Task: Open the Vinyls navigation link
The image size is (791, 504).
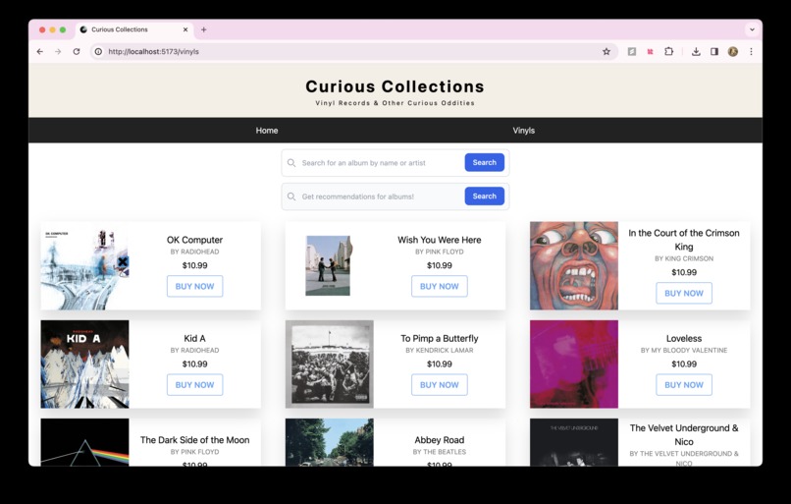Action: coord(524,131)
